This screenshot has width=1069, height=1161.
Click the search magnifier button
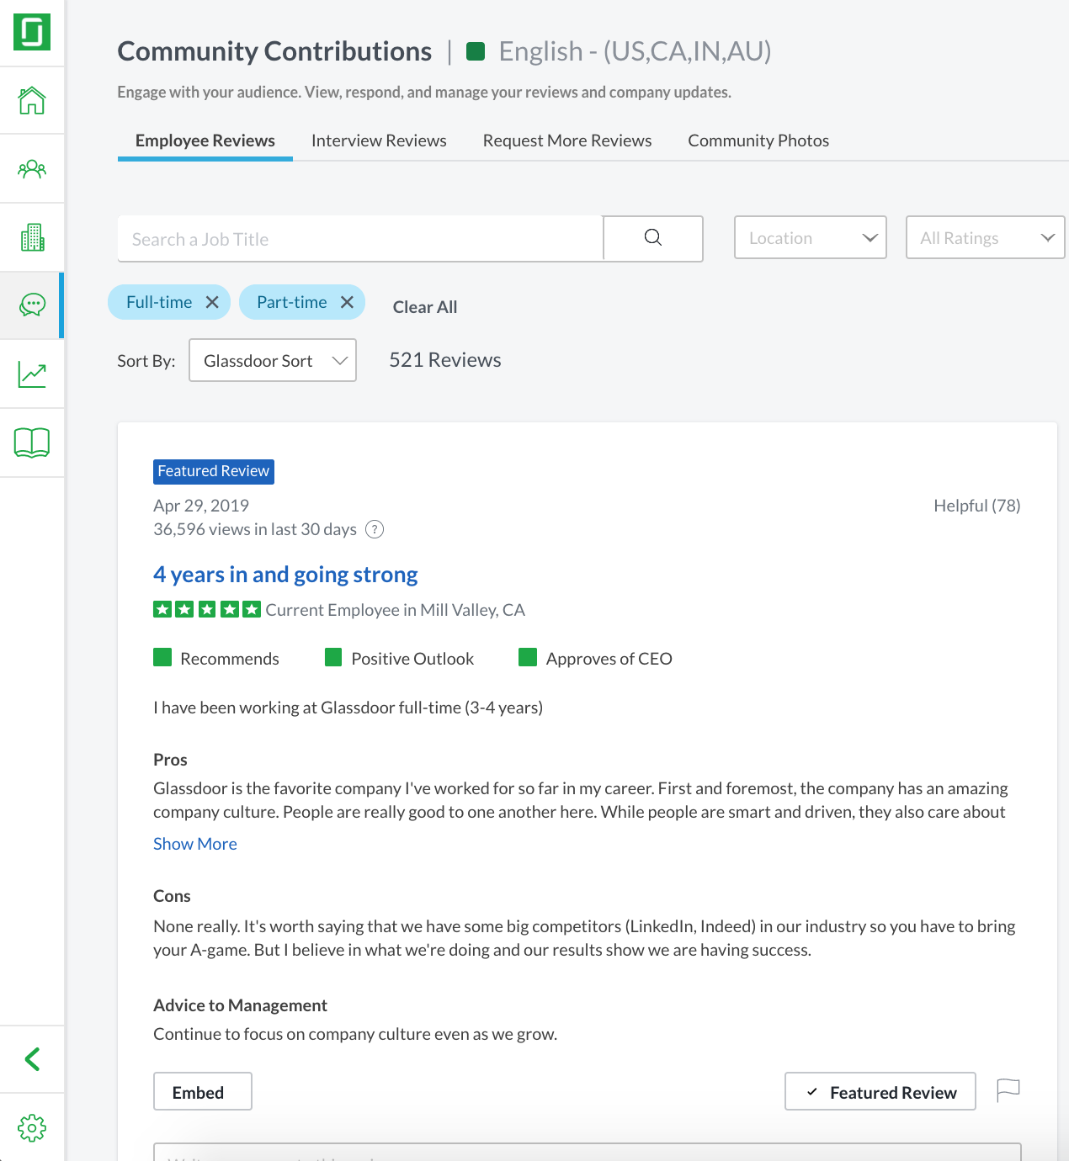(653, 238)
